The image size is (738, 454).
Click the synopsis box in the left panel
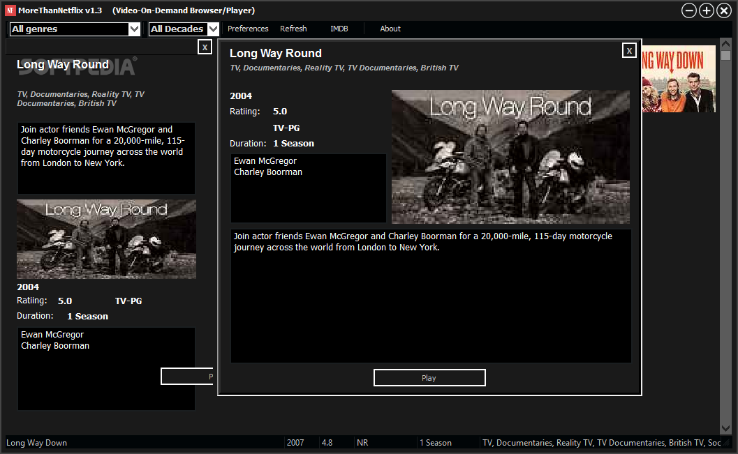click(106, 158)
